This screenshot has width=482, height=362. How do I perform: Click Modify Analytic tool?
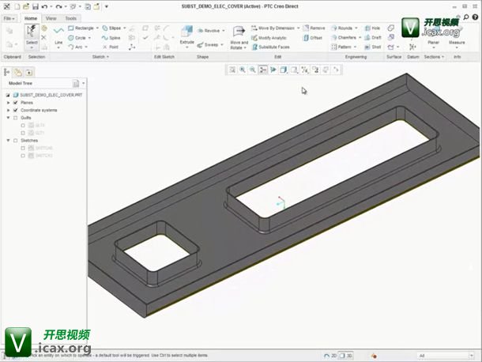tap(269, 38)
